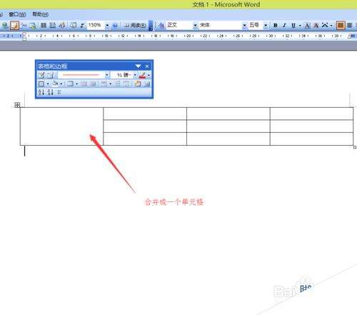Click the table resize handle at bottom-right
The image size is (357, 315).
pos(355,147)
